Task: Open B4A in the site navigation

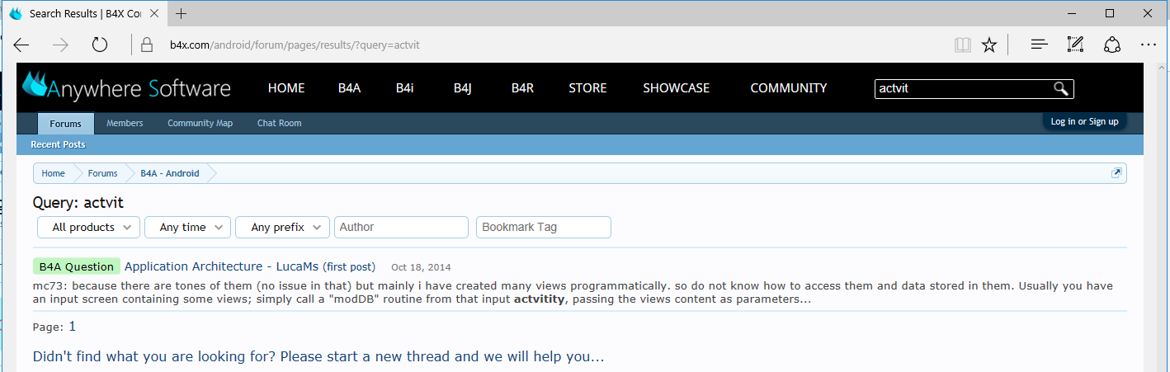Action: point(350,88)
